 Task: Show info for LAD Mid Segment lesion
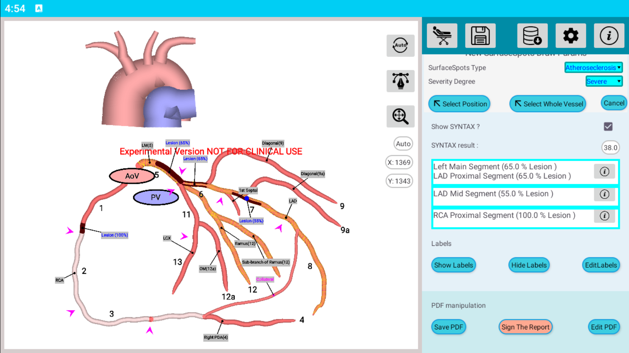tap(604, 194)
